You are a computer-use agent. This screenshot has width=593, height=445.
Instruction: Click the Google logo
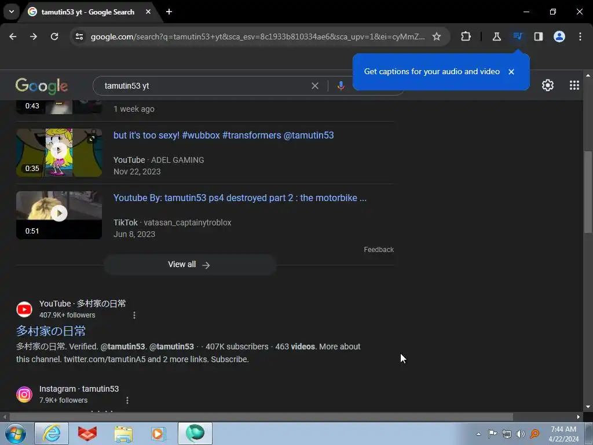[42, 86]
